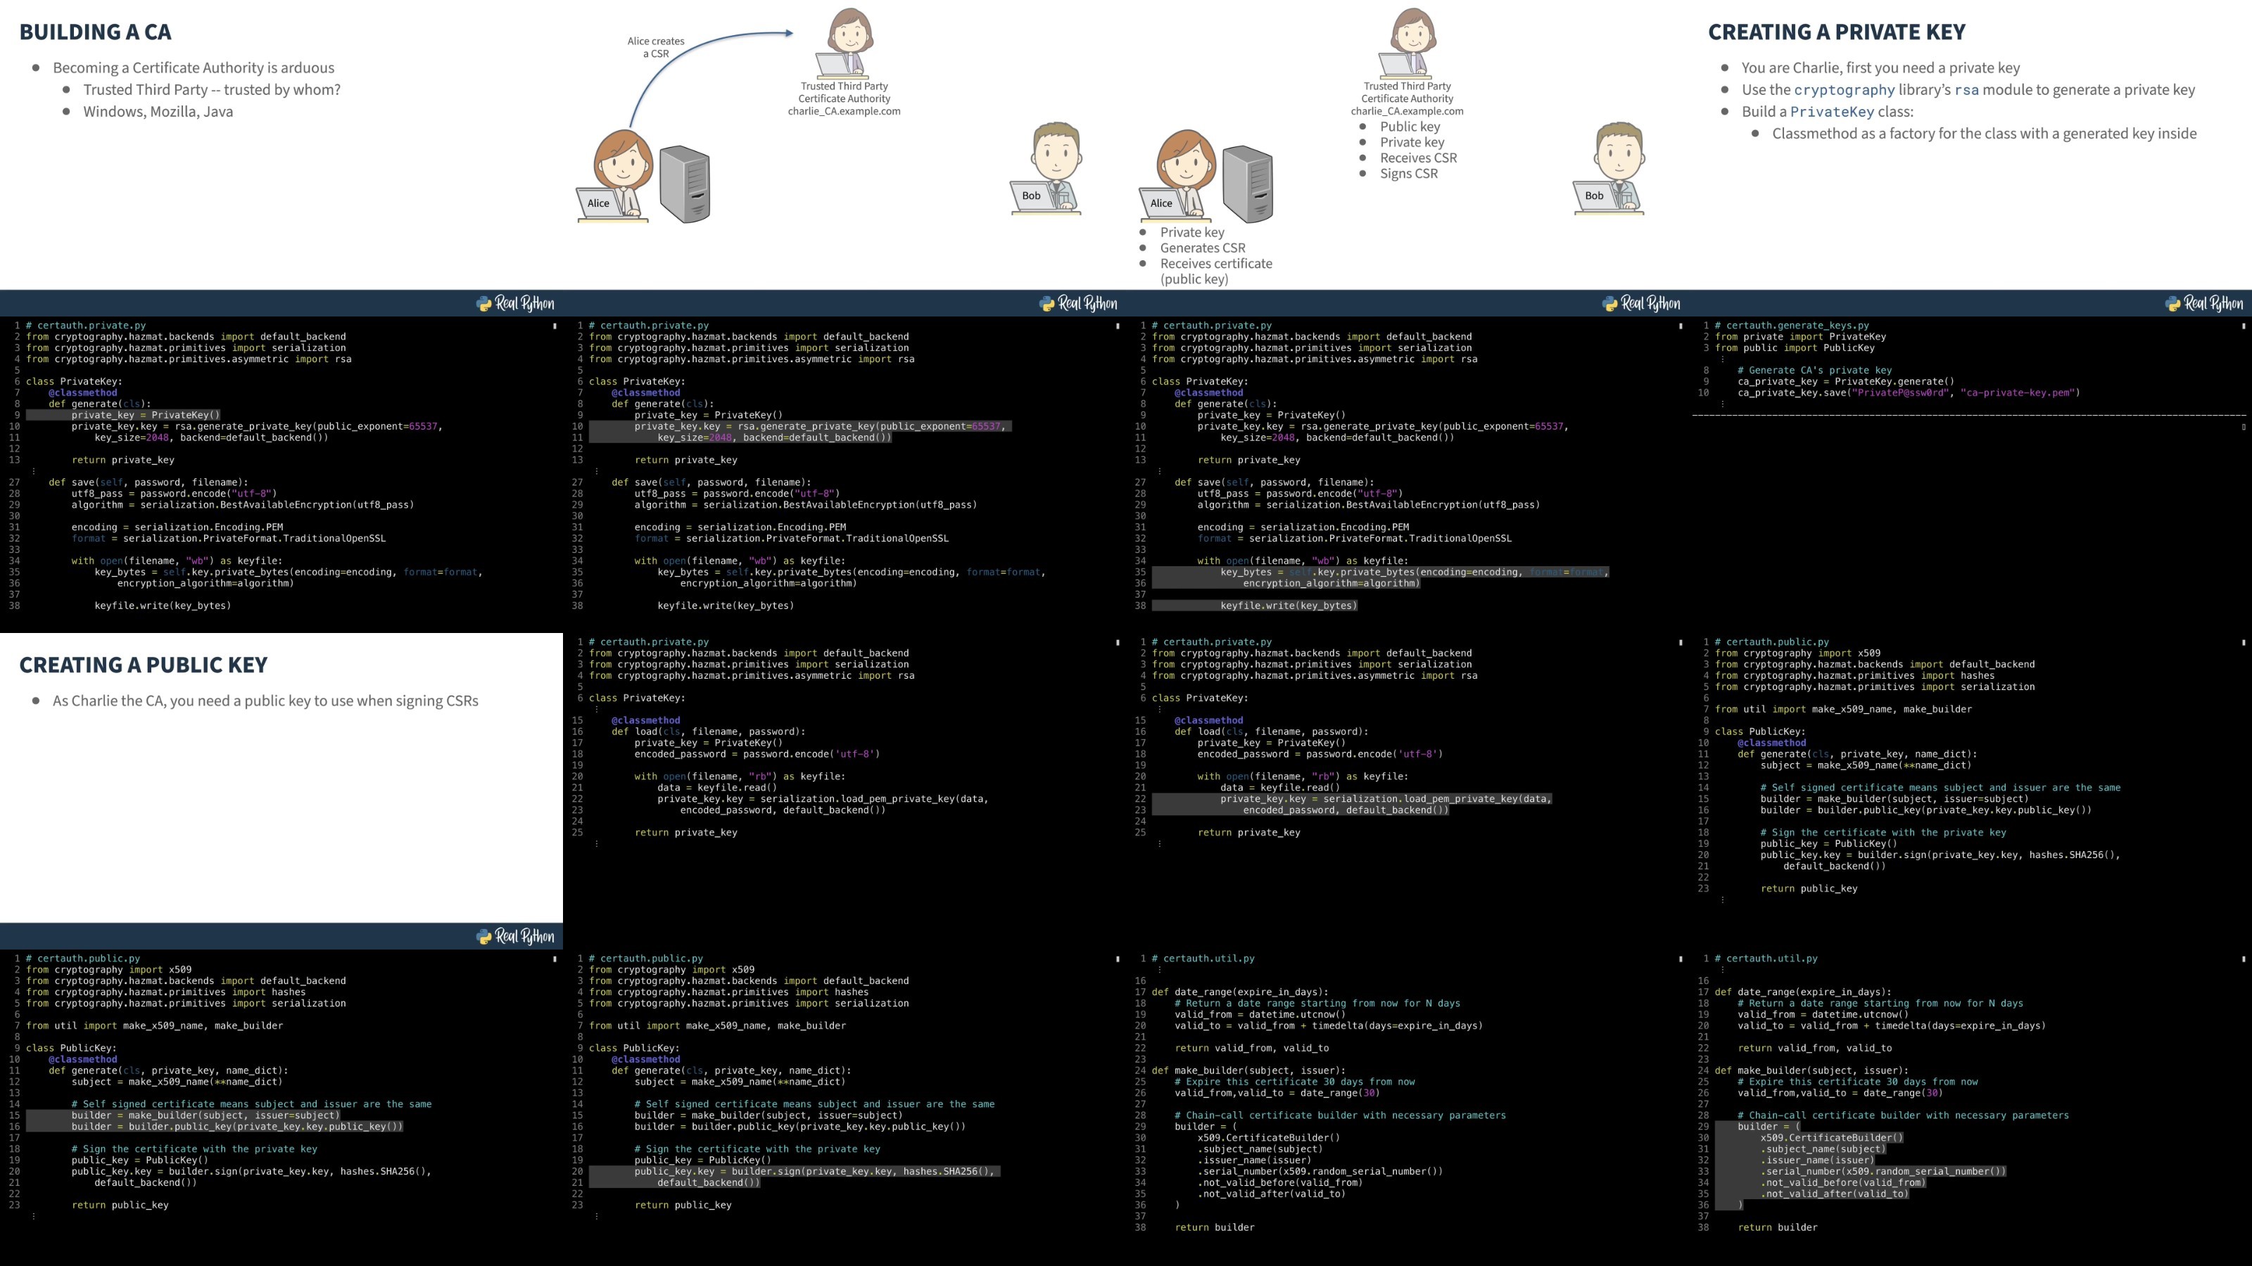Click the 'ca_private_key.save("PrivateP@ssw0rd"' code line
Screen dimensions: 2252x1266
(1909, 393)
